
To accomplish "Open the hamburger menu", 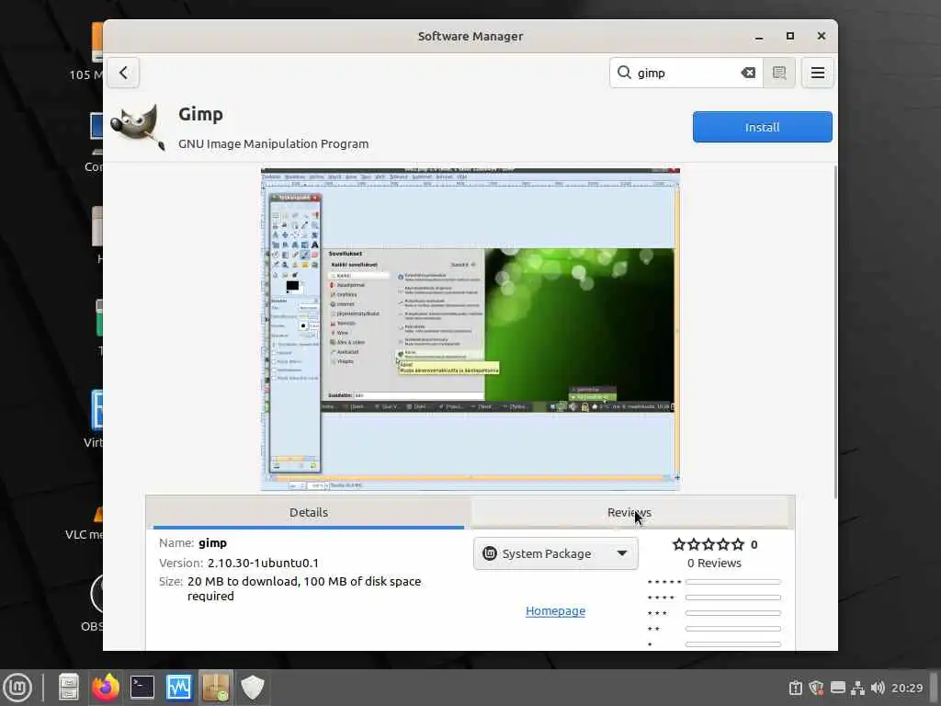I will pyautogui.click(x=817, y=73).
